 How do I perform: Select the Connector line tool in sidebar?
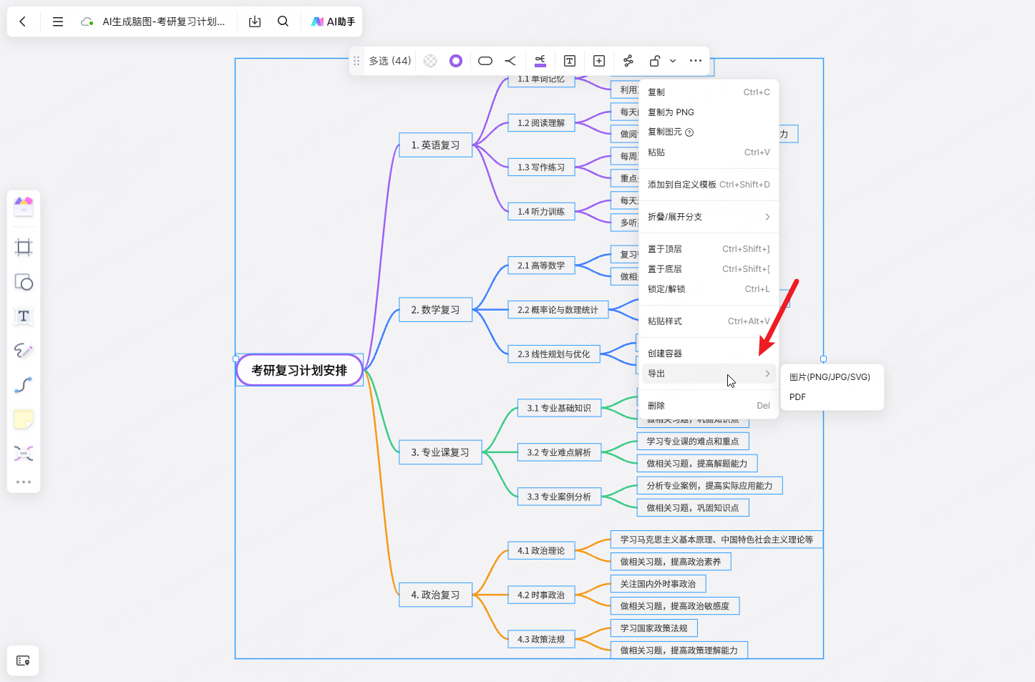point(24,385)
